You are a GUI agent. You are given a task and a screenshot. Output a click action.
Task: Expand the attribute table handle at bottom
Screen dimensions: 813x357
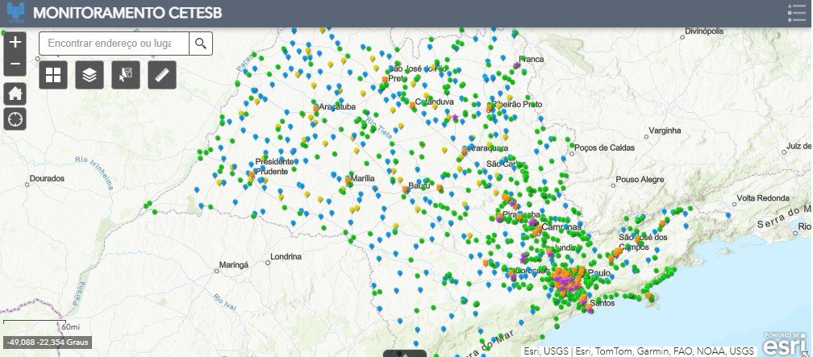pyautogui.click(x=405, y=353)
